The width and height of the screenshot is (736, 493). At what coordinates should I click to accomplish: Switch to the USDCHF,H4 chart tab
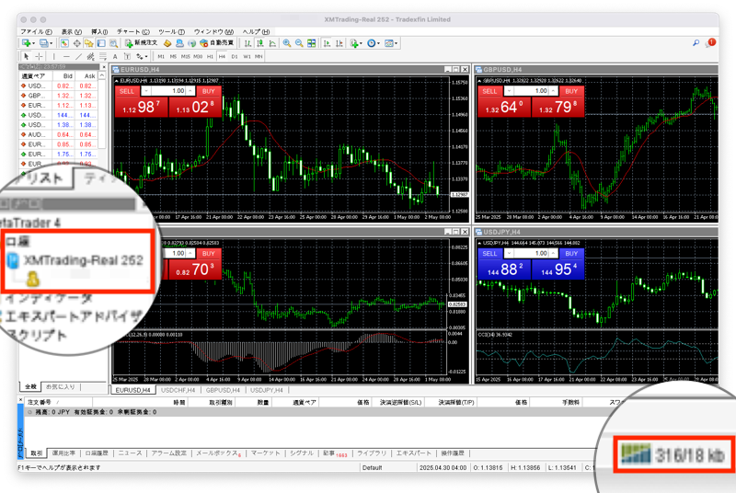[178, 390]
